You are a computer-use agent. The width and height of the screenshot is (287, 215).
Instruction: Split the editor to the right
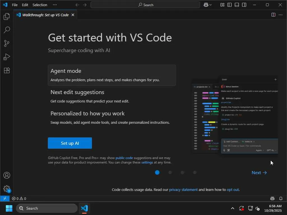click(x=273, y=15)
